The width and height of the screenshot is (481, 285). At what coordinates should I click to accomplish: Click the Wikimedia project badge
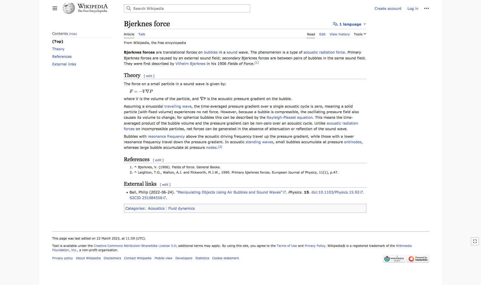394,259
